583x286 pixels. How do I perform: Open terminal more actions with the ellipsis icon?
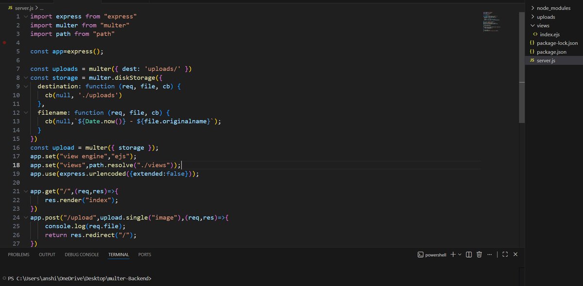point(489,254)
